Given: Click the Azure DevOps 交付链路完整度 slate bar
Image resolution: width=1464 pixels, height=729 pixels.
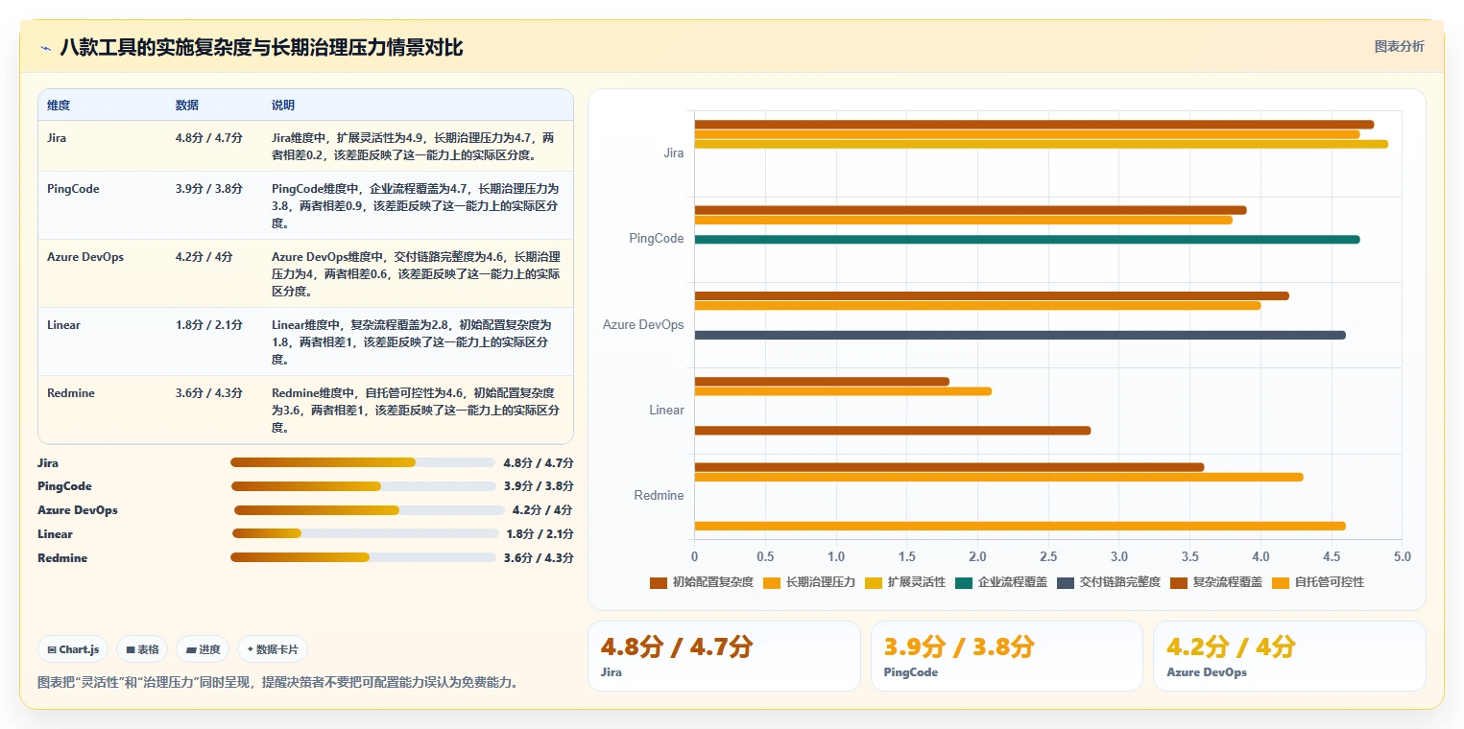Looking at the screenshot, I should 1020,335.
